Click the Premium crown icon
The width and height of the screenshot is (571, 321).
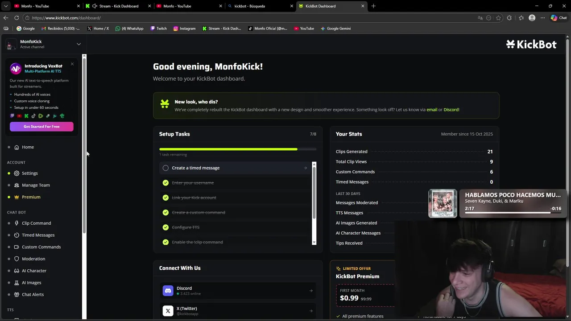[x=17, y=197]
